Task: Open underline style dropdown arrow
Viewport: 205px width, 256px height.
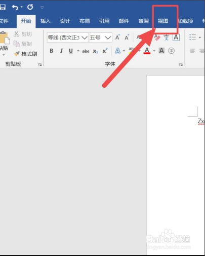Action: [x=78, y=51]
